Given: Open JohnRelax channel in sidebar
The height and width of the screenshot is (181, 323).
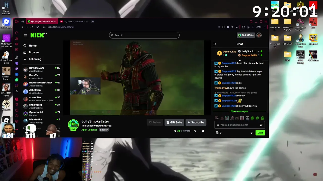Looking at the screenshot, I should click(42, 92).
